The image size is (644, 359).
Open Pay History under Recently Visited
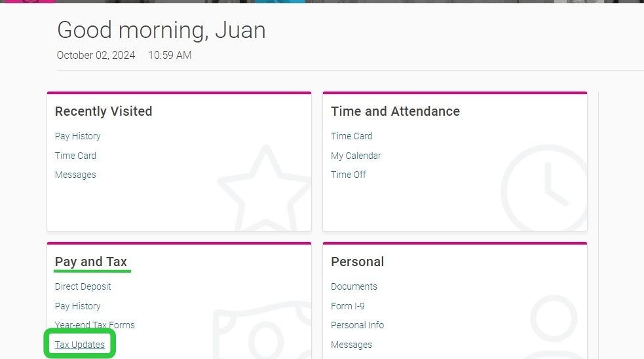[77, 136]
